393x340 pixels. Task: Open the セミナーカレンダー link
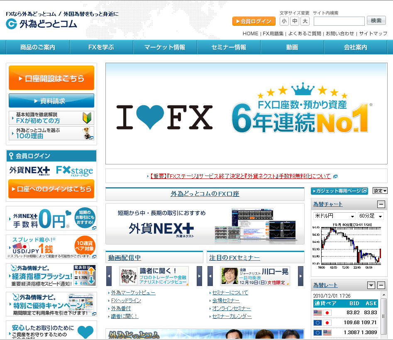pyautogui.click(x=232, y=316)
